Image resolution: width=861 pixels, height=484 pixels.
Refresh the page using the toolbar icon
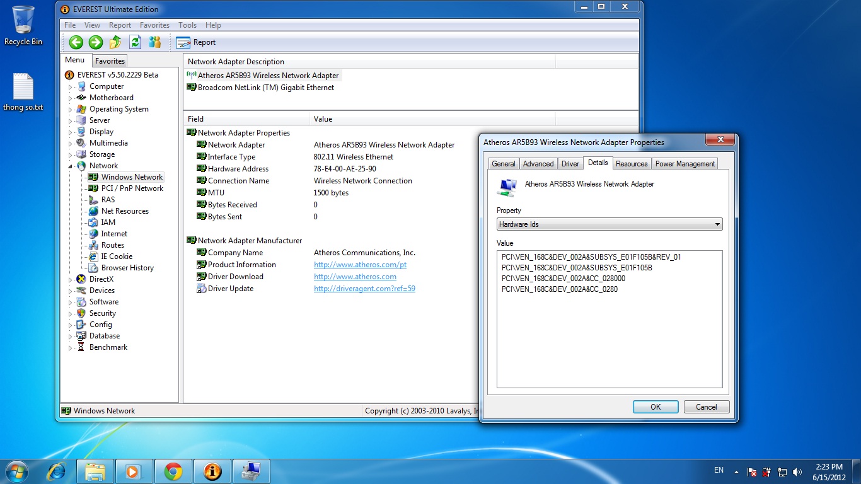(x=135, y=42)
